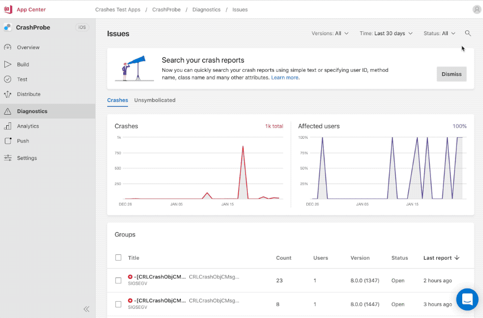Select the Crashes tab
The image size is (483, 318).
(x=117, y=100)
